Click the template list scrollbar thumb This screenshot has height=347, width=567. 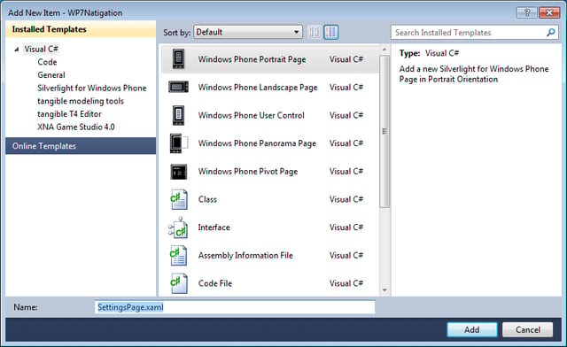click(384, 131)
